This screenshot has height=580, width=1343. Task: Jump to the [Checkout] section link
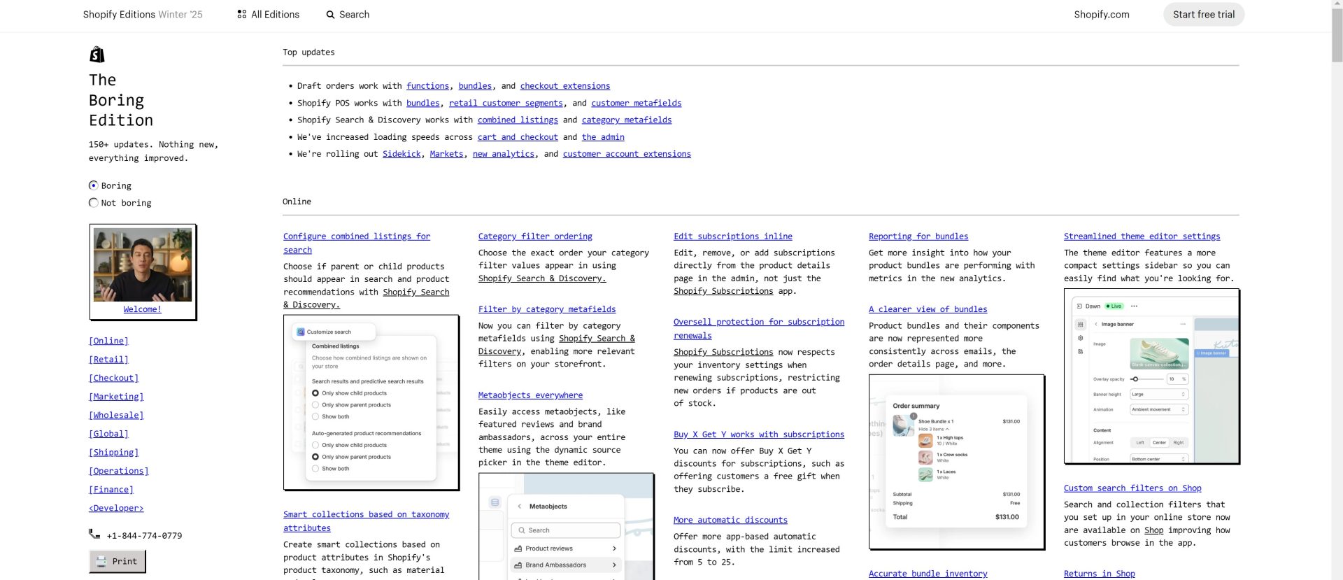pyautogui.click(x=113, y=378)
